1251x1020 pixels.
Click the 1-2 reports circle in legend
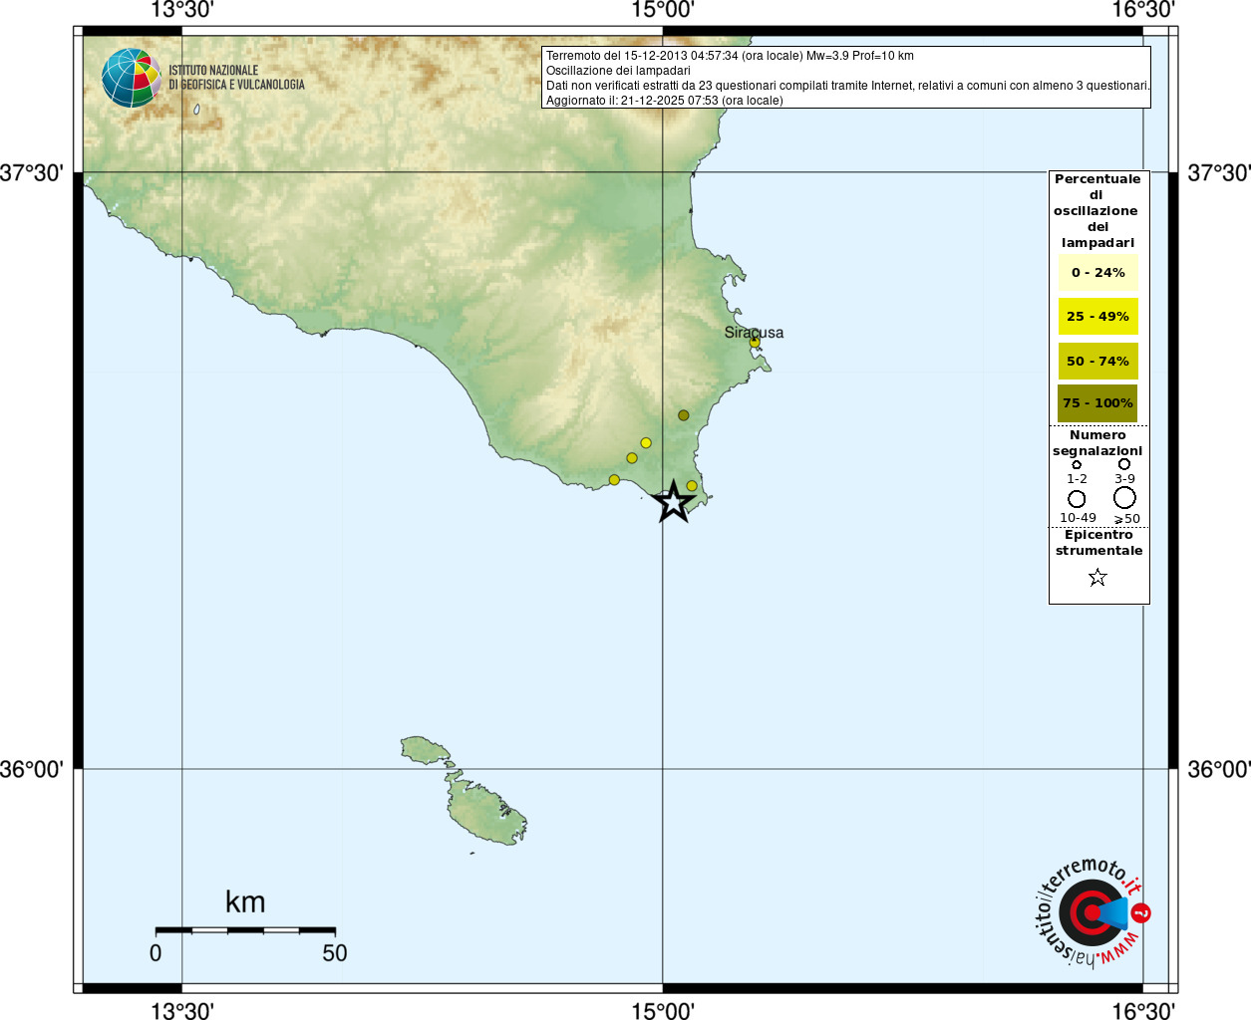tap(1077, 464)
